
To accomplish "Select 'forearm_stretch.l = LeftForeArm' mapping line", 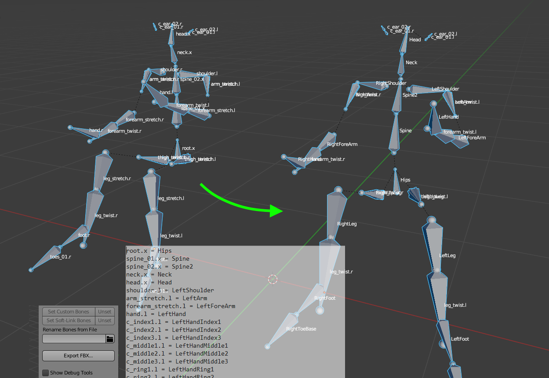I will pos(181,306).
